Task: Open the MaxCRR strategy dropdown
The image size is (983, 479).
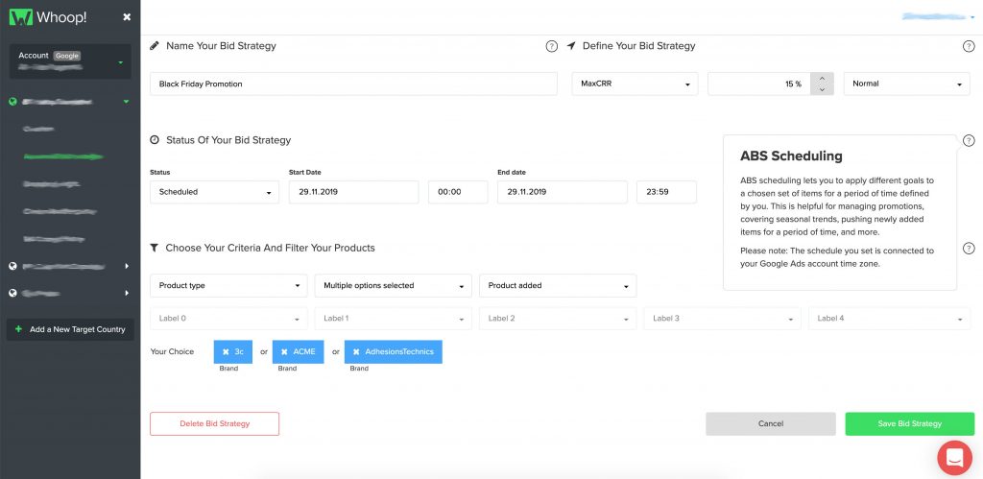Action: point(635,84)
